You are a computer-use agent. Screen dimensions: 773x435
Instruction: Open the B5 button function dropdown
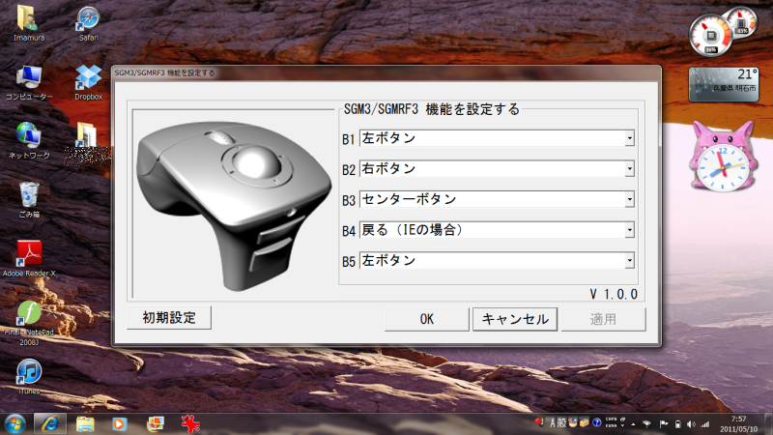pos(497,261)
